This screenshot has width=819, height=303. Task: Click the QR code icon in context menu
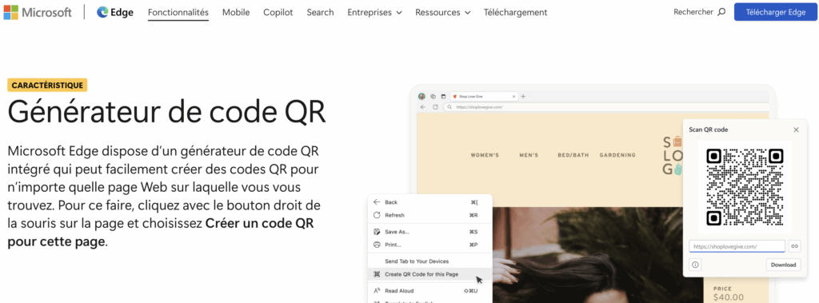[x=377, y=274]
